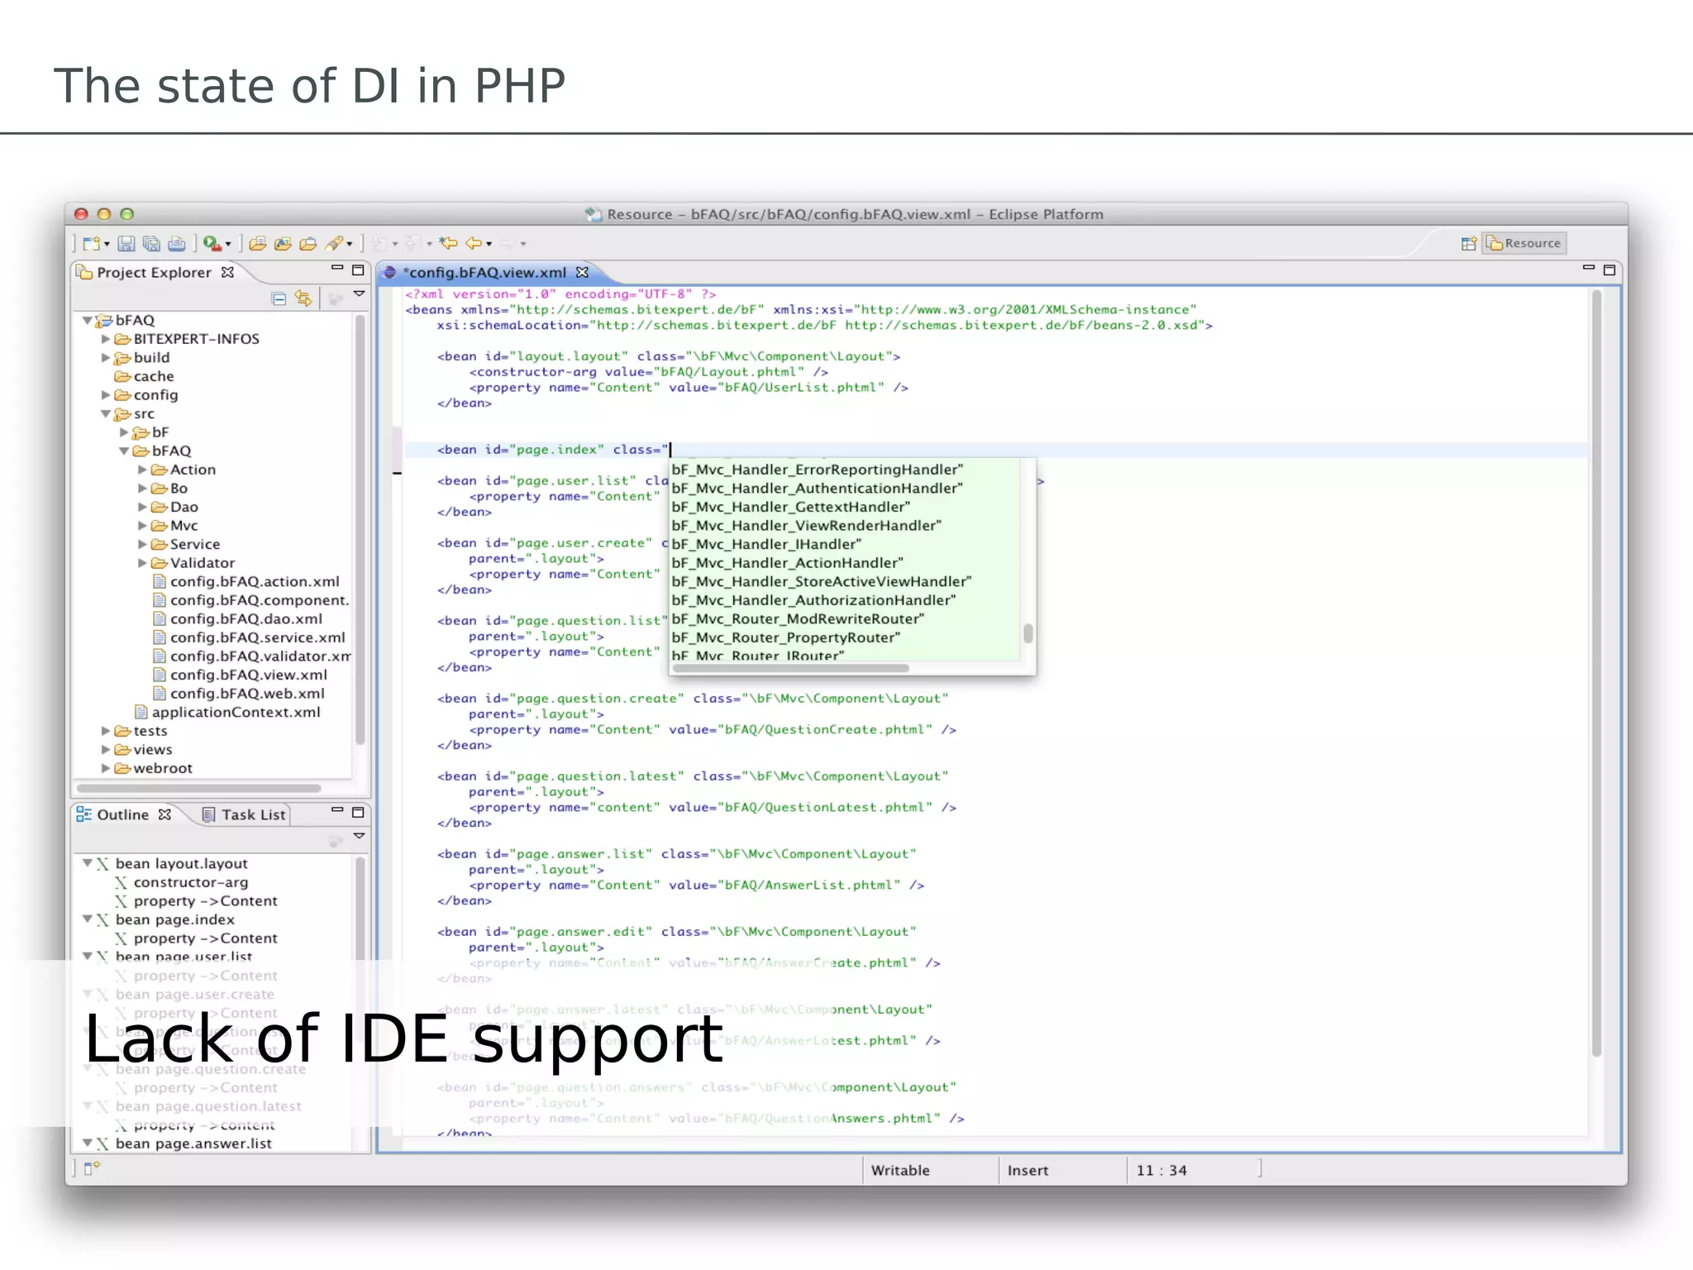Collapse bean layout.layout in Outline
Image resolution: width=1693 pixels, height=1270 pixels.
tap(88, 863)
